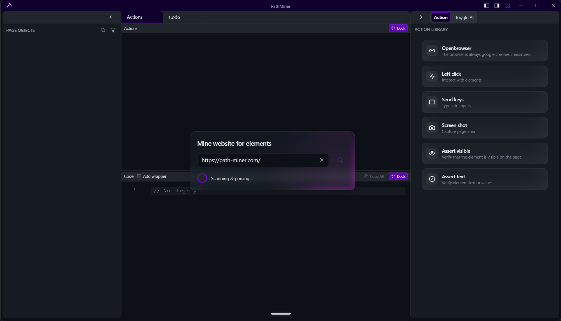This screenshot has height=321, width=561.
Task: Select the Openbrowser action link icon
Action: 432,51
